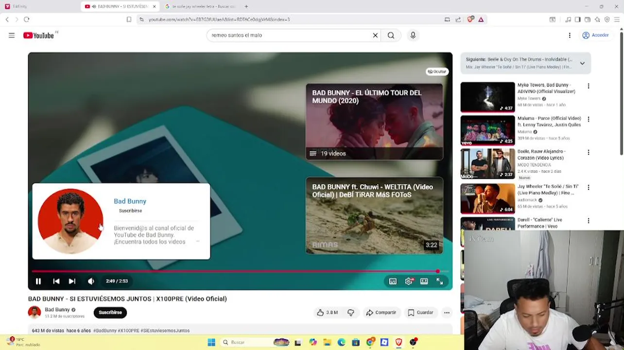Bookmark this page icon
Screen dimensions: 624x350
[x=129, y=19]
